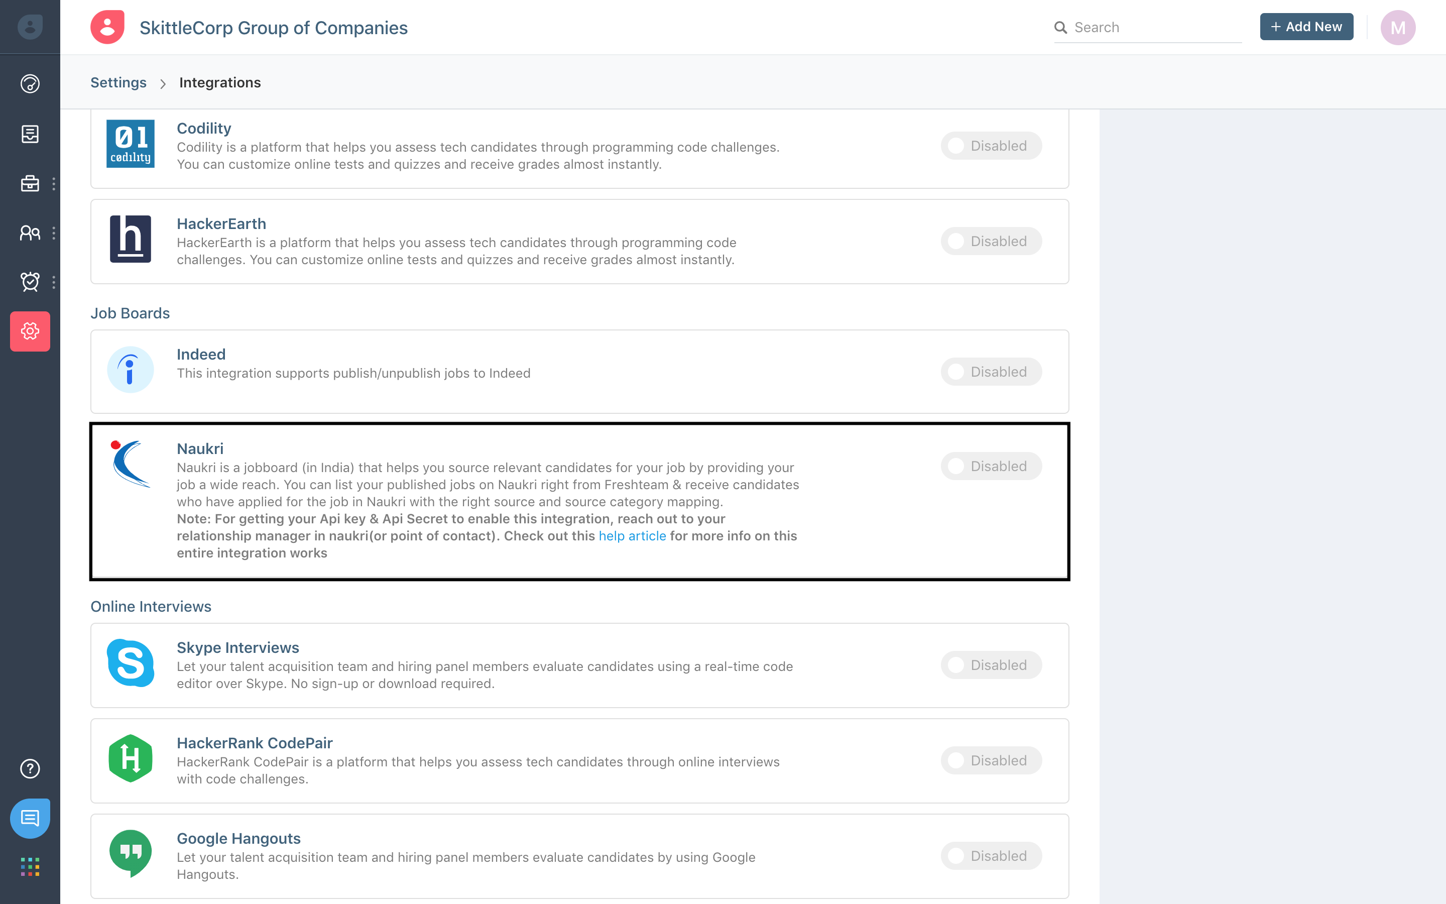Enable the Naukri integration toggle
This screenshot has width=1446, height=904.
click(991, 467)
